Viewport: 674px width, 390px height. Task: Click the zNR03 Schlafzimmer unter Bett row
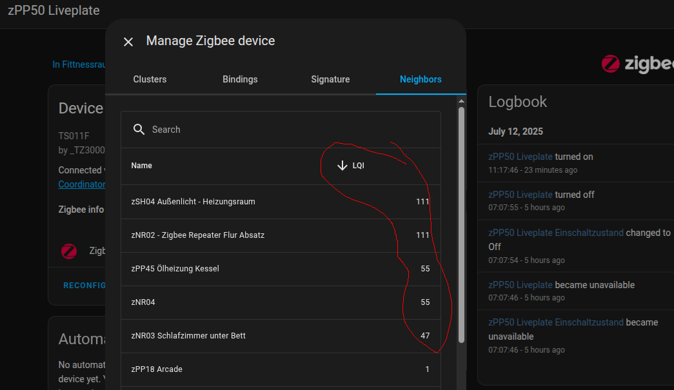click(281, 336)
